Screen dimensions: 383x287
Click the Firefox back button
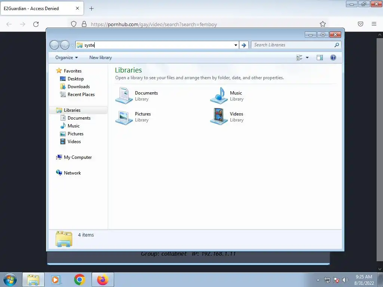pos(9,24)
